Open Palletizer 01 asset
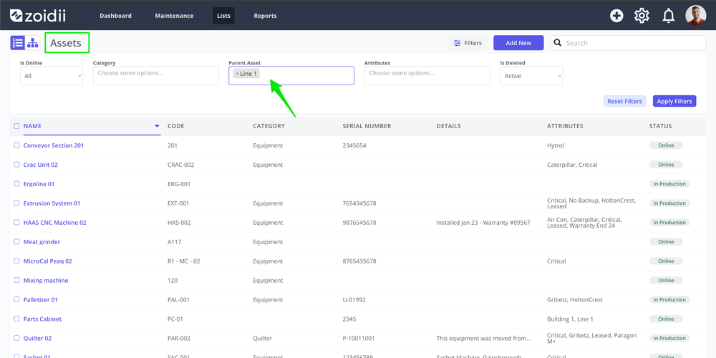The width and height of the screenshot is (716, 358). [40, 299]
